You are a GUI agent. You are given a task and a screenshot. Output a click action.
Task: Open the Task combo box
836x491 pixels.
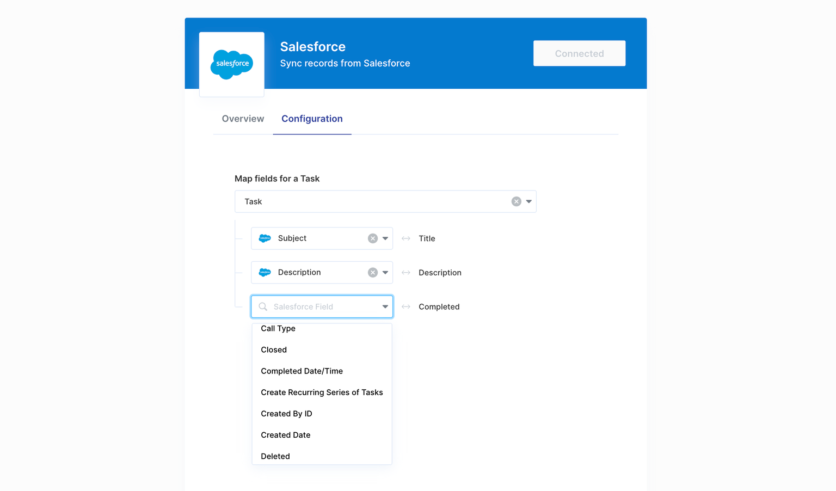(385, 201)
